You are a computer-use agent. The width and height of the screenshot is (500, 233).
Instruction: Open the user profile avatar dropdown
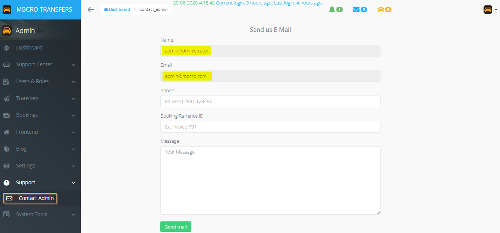[x=490, y=10]
